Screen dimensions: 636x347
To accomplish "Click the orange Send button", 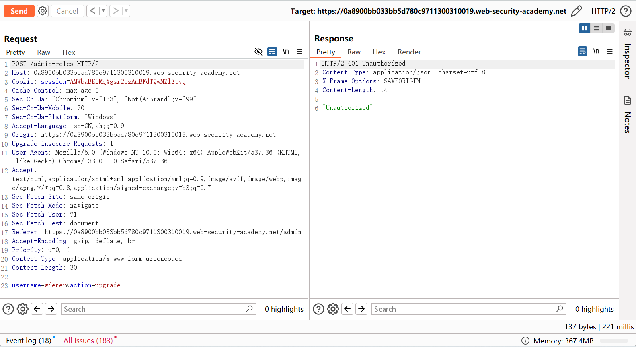I will tap(19, 11).
